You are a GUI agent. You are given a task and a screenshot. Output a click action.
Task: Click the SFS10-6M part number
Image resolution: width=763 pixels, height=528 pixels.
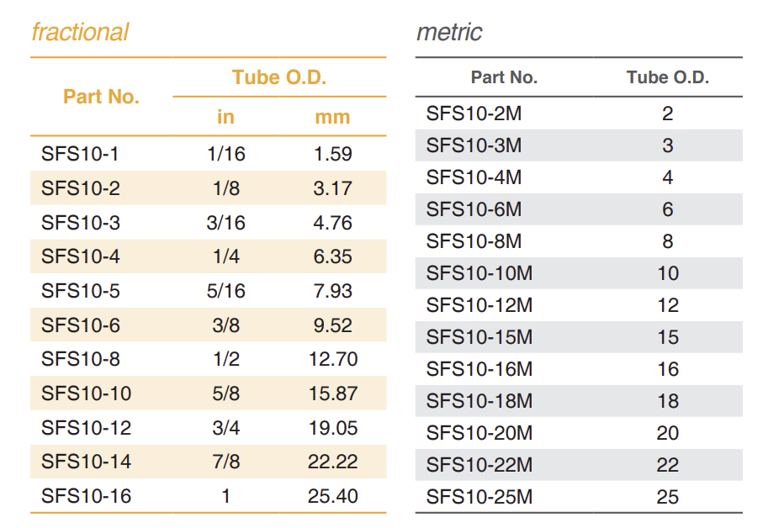[x=474, y=209]
